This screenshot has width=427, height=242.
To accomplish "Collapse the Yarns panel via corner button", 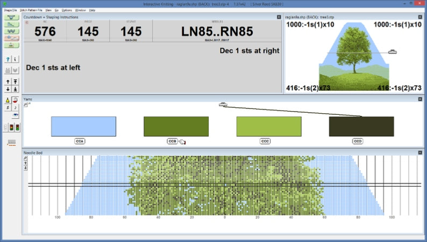I will (x=420, y=99).
